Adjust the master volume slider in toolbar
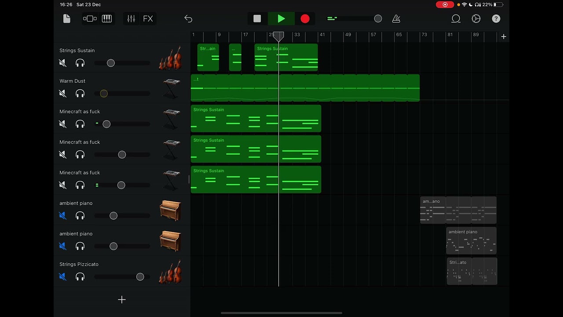563x317 pixels. 355,18
